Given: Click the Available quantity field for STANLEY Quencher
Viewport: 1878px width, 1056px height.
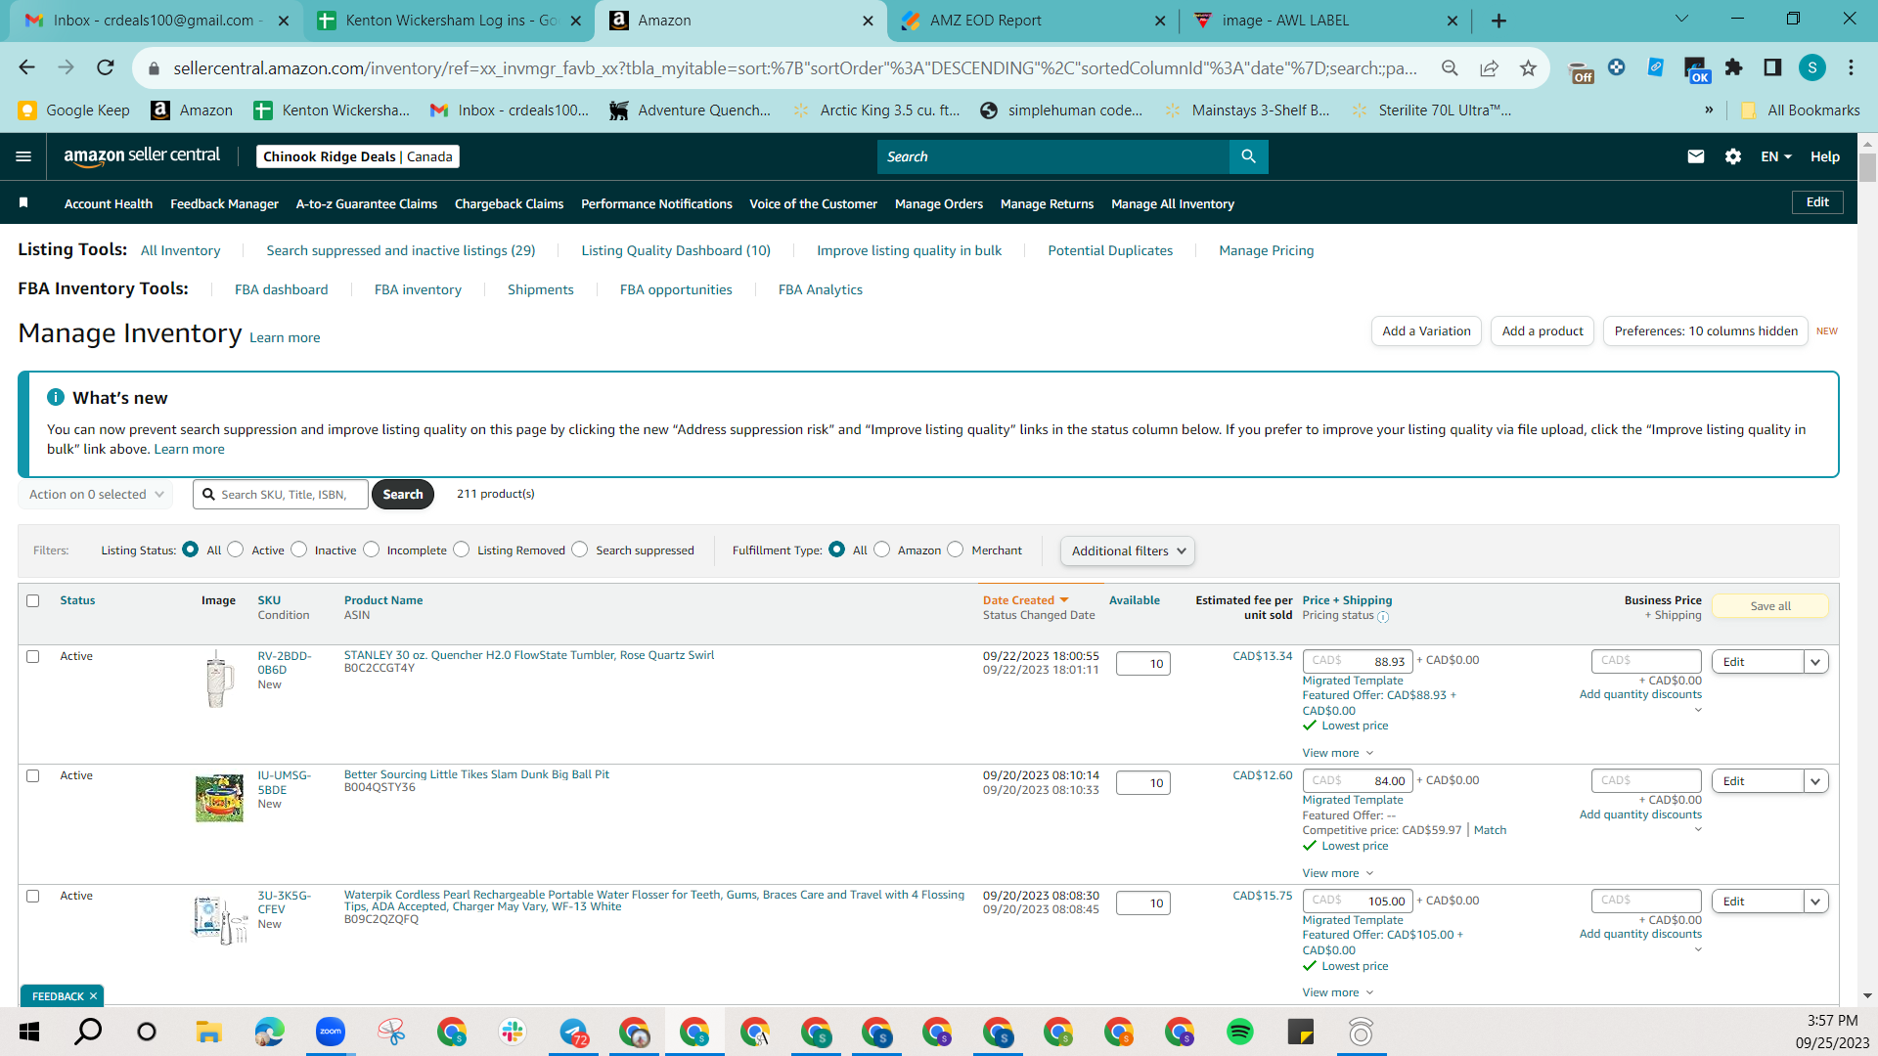Looking at the screenshot, I should (1142, 664).
